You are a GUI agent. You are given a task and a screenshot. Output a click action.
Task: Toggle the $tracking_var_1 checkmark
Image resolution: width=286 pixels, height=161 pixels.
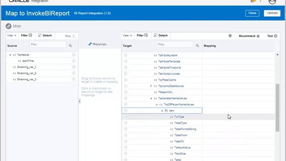pos(74,67)
